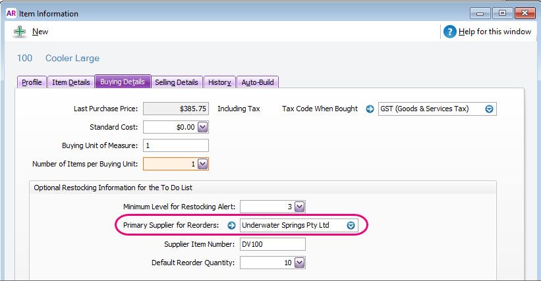Open Underwater Springs Pty Ltd supplier dropdown
The height and width of the screenshot is (281, 541).
(351, 226)
